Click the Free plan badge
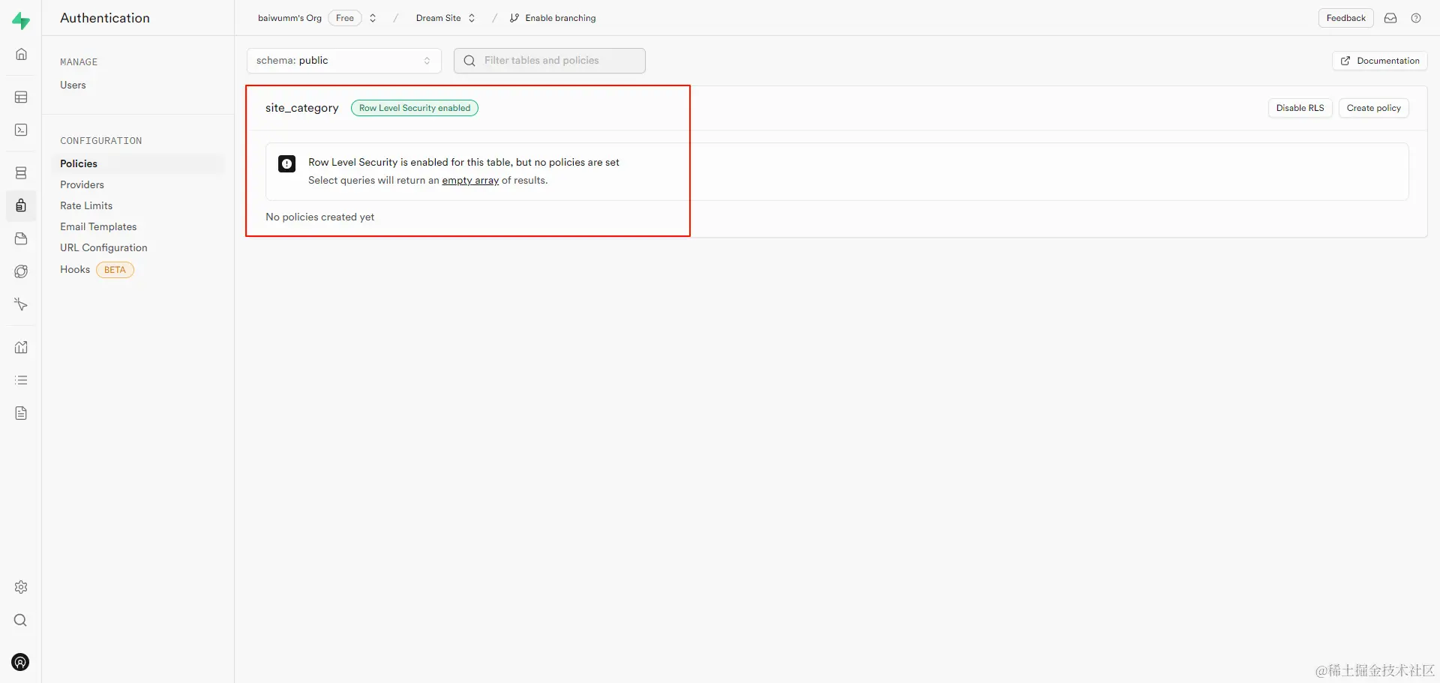This screenshot has height=683, width=1440. [x=345, y=18]
